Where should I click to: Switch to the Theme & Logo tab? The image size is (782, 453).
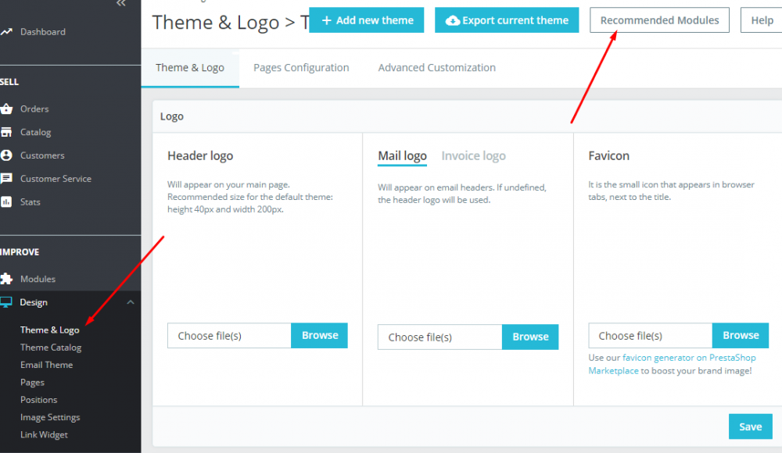click(190, 68)
